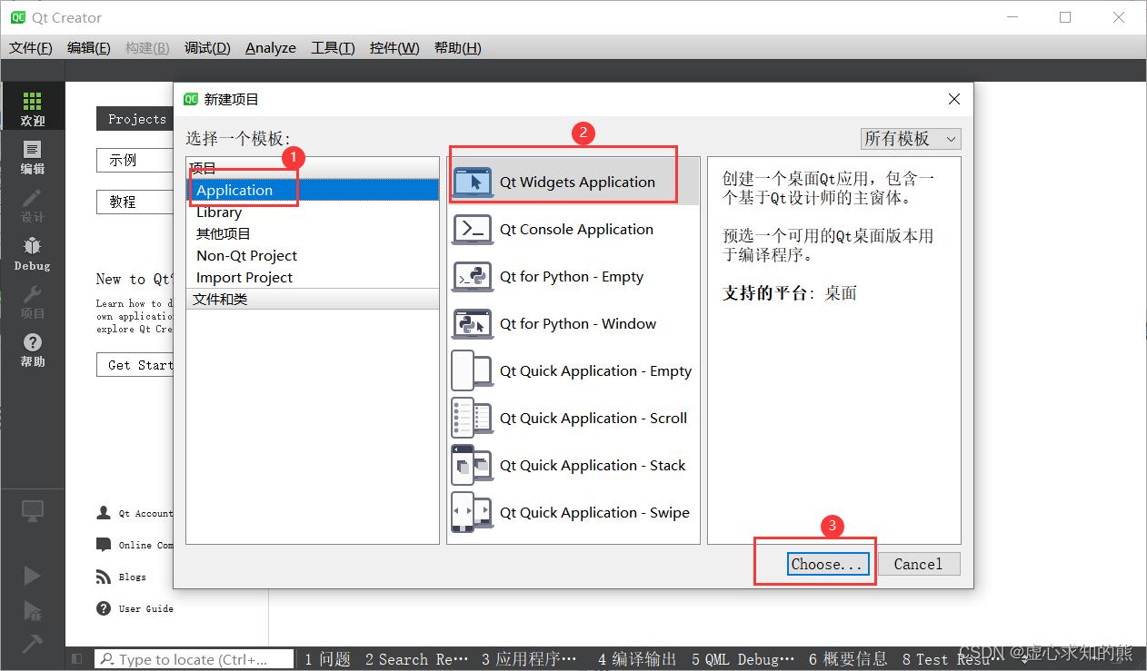This screenshot has width=1147, height=671.
Task: Select Library in project category list
Action: coord(313,212)
